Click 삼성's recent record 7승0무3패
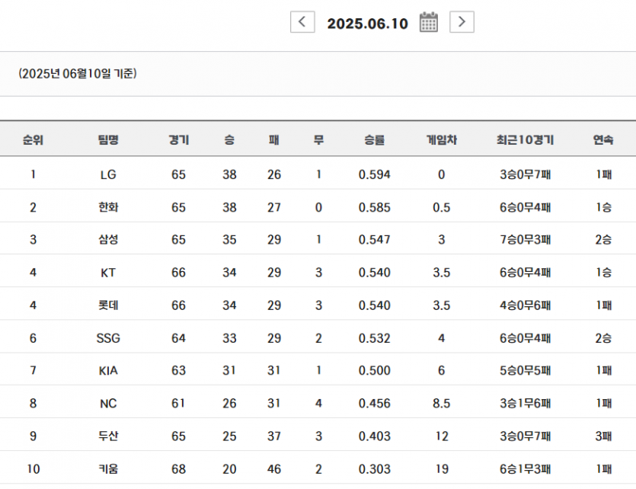This screenshot has width=636, height=489. (526, 240)
